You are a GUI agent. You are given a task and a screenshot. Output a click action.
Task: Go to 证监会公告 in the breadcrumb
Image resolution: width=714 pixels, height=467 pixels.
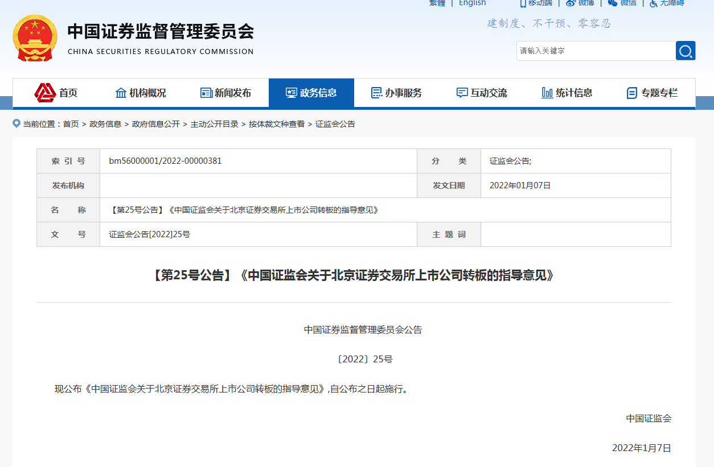click(x=335, y=124)
